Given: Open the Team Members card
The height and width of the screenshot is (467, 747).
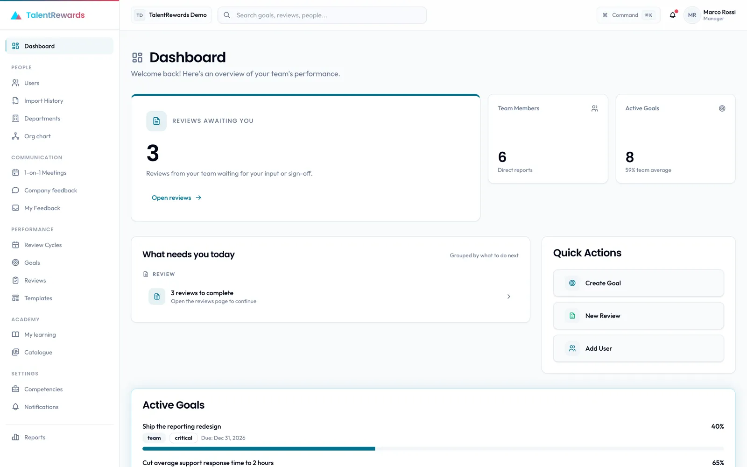Looking at the screenshot, I should pyautogui.click(x=548, y=139).
